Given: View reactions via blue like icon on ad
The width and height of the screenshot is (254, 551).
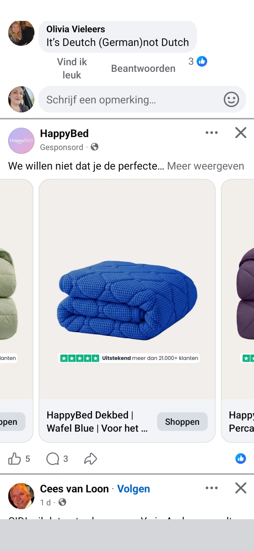Looking at the screenshot, I should 241,459.
